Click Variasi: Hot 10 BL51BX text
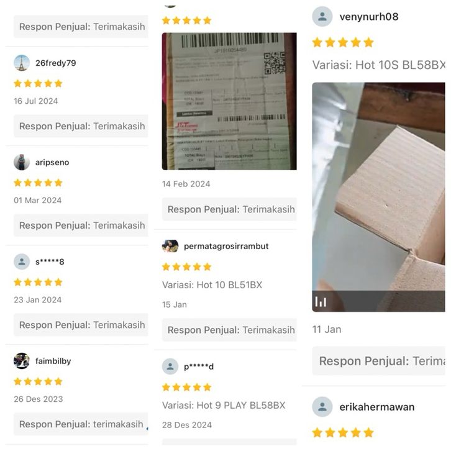 click(x=212, y=285)
